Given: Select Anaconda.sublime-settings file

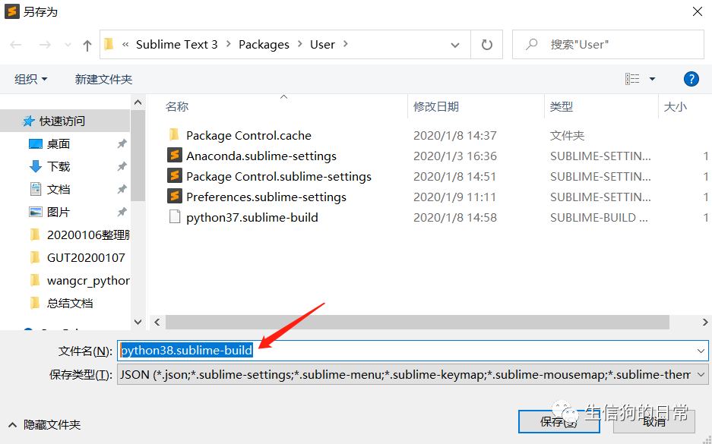Looking at the screenshot, I should 261,156.
